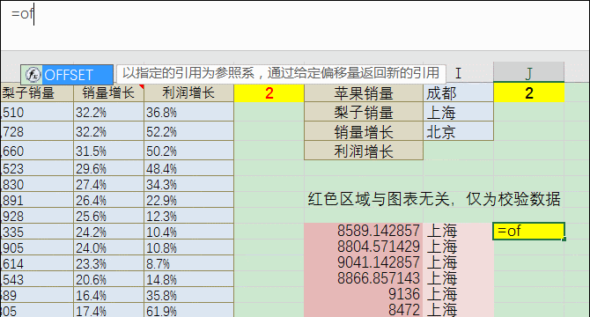Click cell being edited showing =of
The image size is (590, 317).
pos(528,231)
